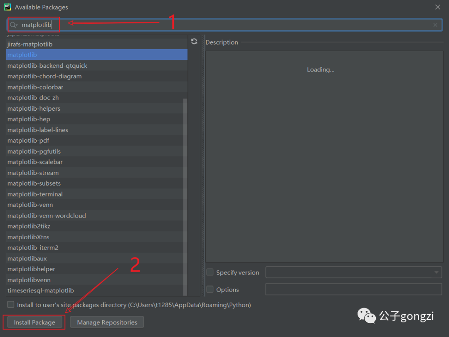
Task: Select matplotlib-helpers package
Action: 94,109
